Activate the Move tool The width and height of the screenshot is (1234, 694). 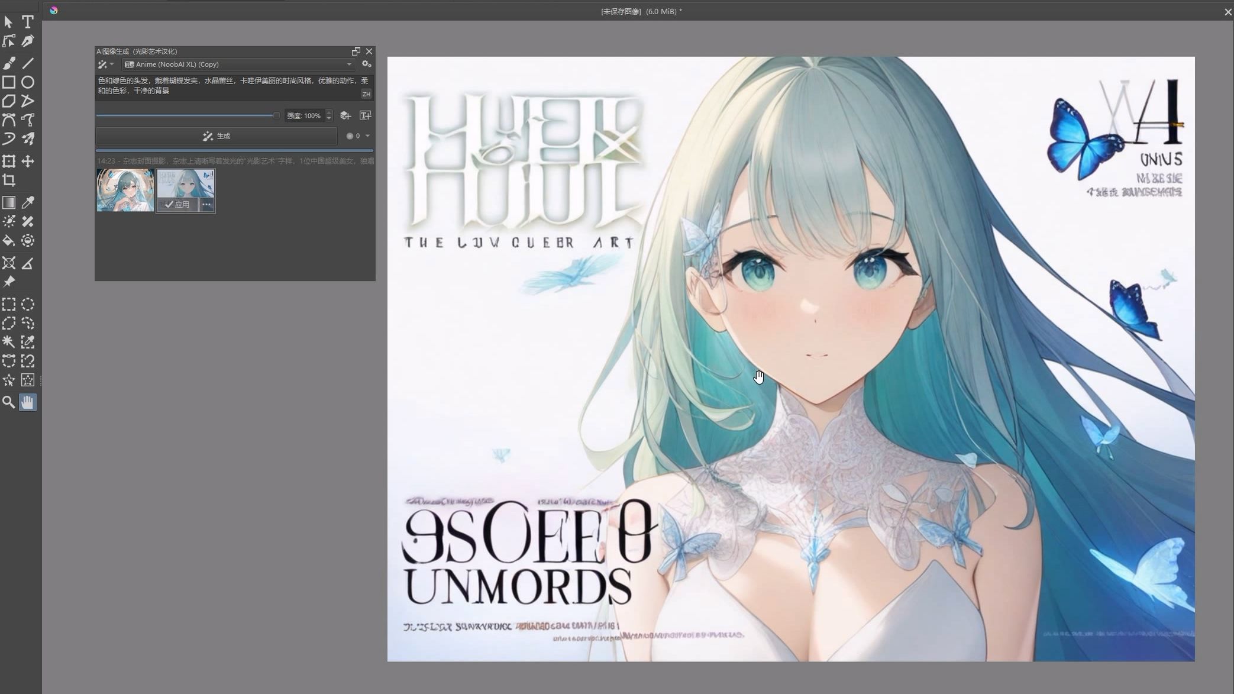(27, 162)
